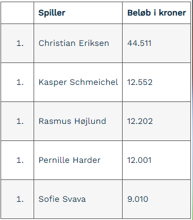193x220 pixels.
Task: Select the Christian Eriksen name cell
Action: [78, 43]
